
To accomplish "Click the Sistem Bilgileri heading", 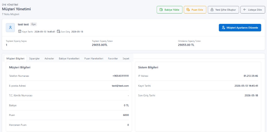I will 148,67.
